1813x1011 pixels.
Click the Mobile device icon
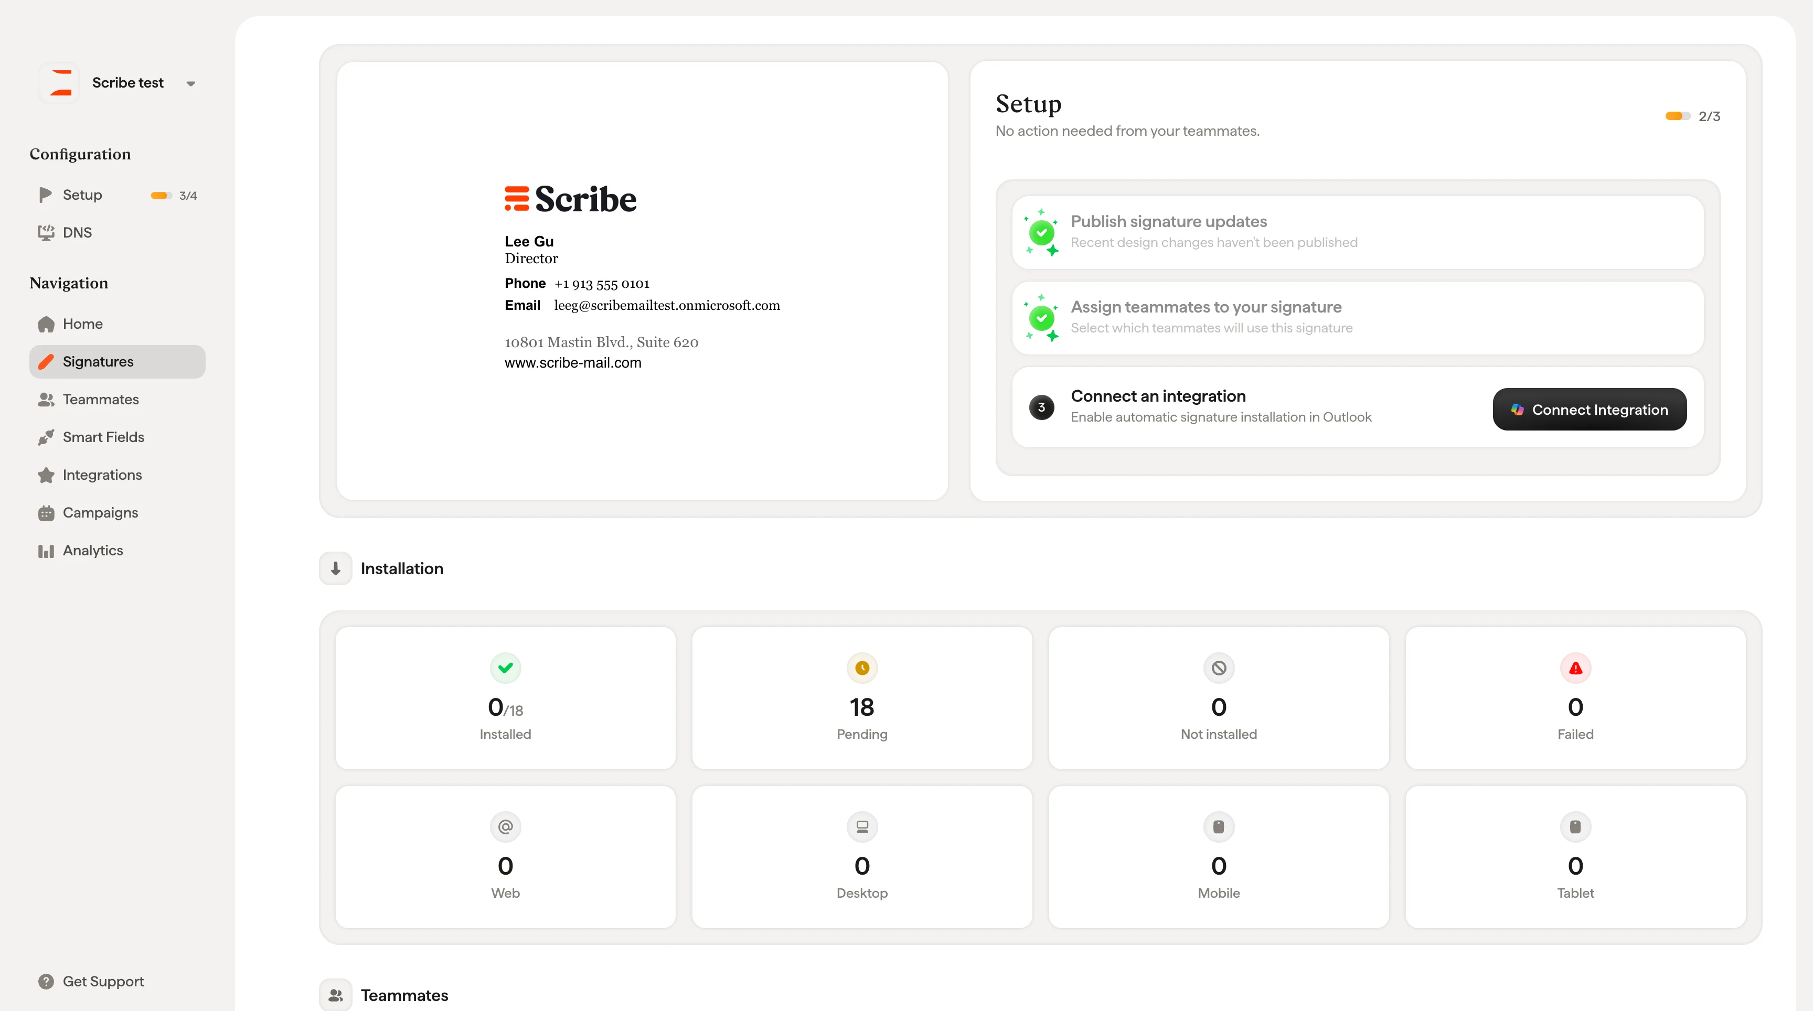point(1218,826)
